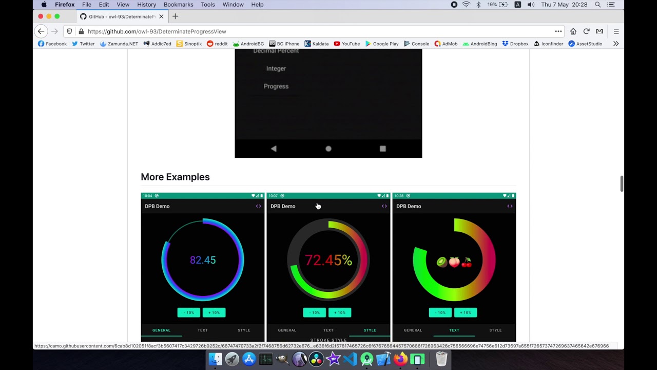This screenshot has width=657, height=370.
Task: Click the Home toolbar icon
Action: click(573, 31)
